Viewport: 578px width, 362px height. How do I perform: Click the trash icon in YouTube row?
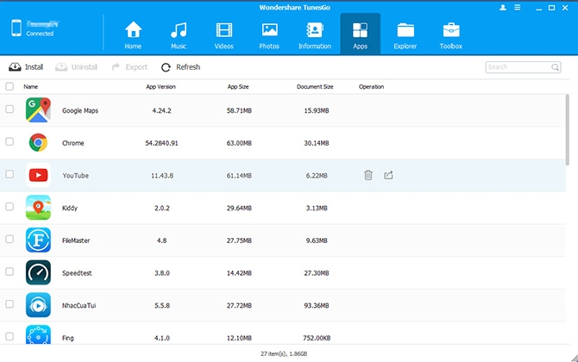(x=368, y=175)
